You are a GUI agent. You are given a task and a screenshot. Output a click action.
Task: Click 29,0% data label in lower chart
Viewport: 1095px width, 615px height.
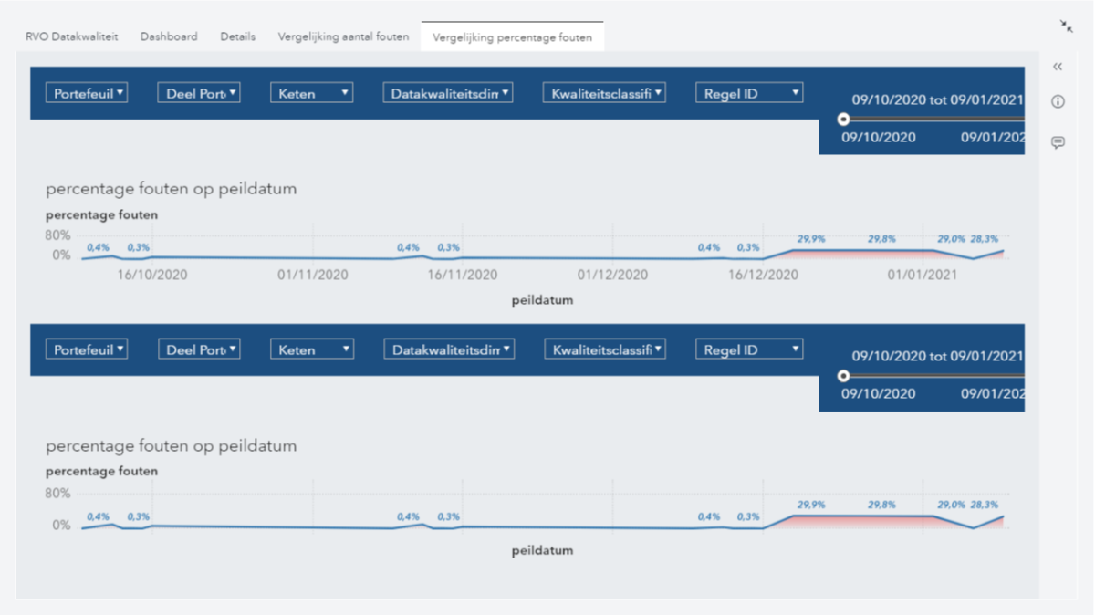click(951, 505)
